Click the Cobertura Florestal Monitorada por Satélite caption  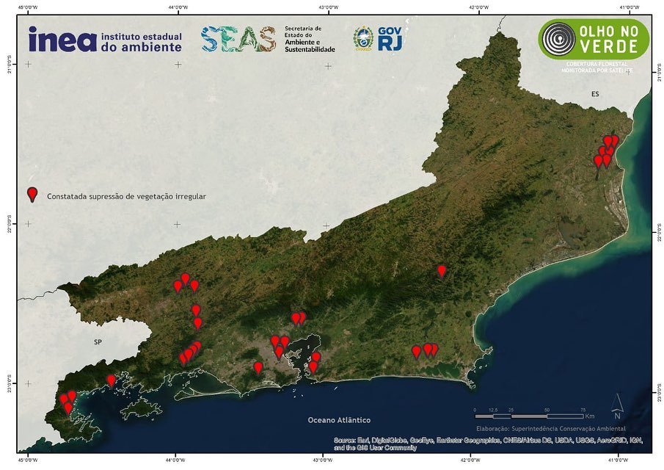pos(595,67)
